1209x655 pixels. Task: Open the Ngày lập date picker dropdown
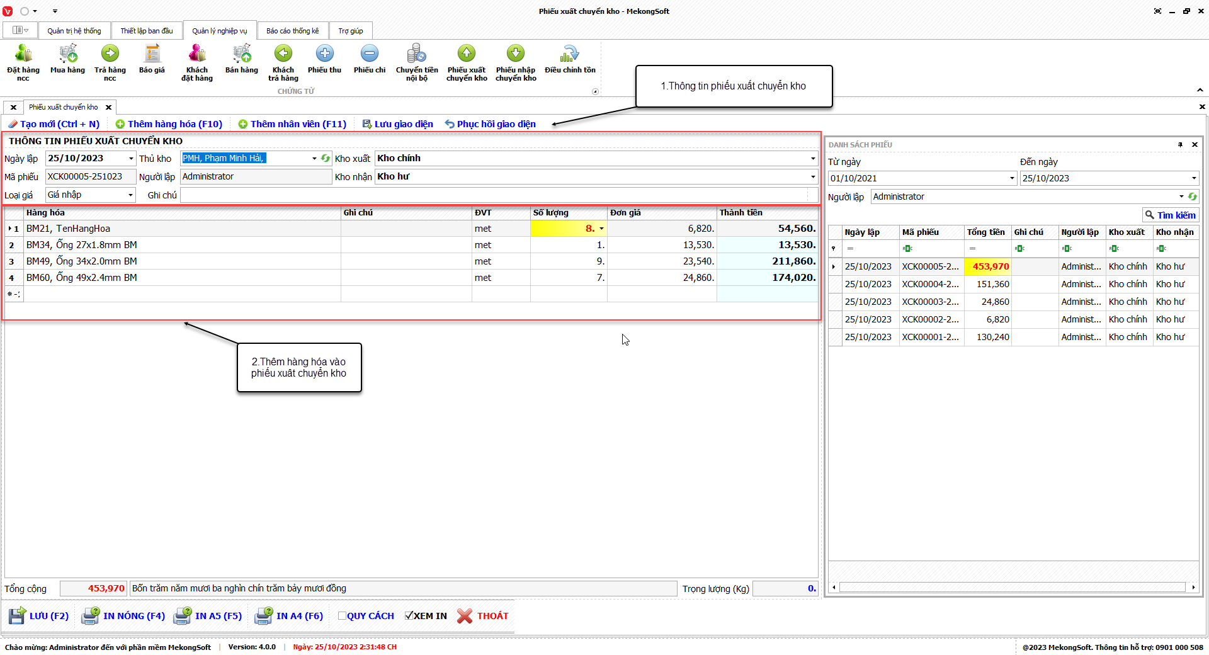coord(131,159)
